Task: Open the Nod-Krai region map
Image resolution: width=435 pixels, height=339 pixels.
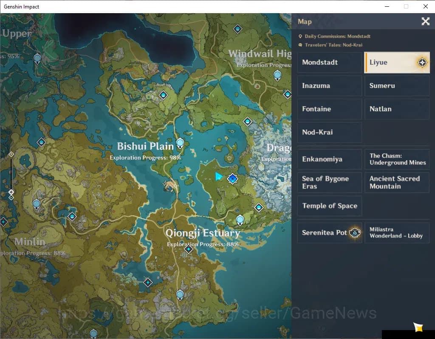Action: (330, 132)
